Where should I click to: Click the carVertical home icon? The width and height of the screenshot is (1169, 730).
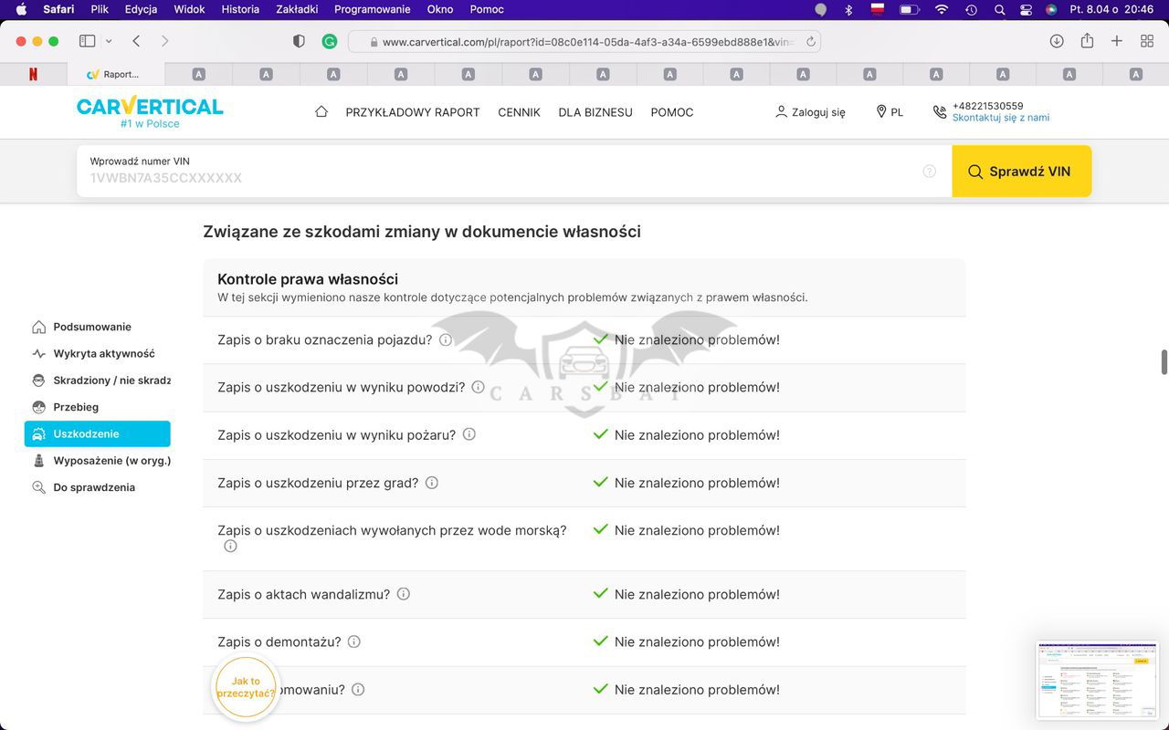(321, 111)
